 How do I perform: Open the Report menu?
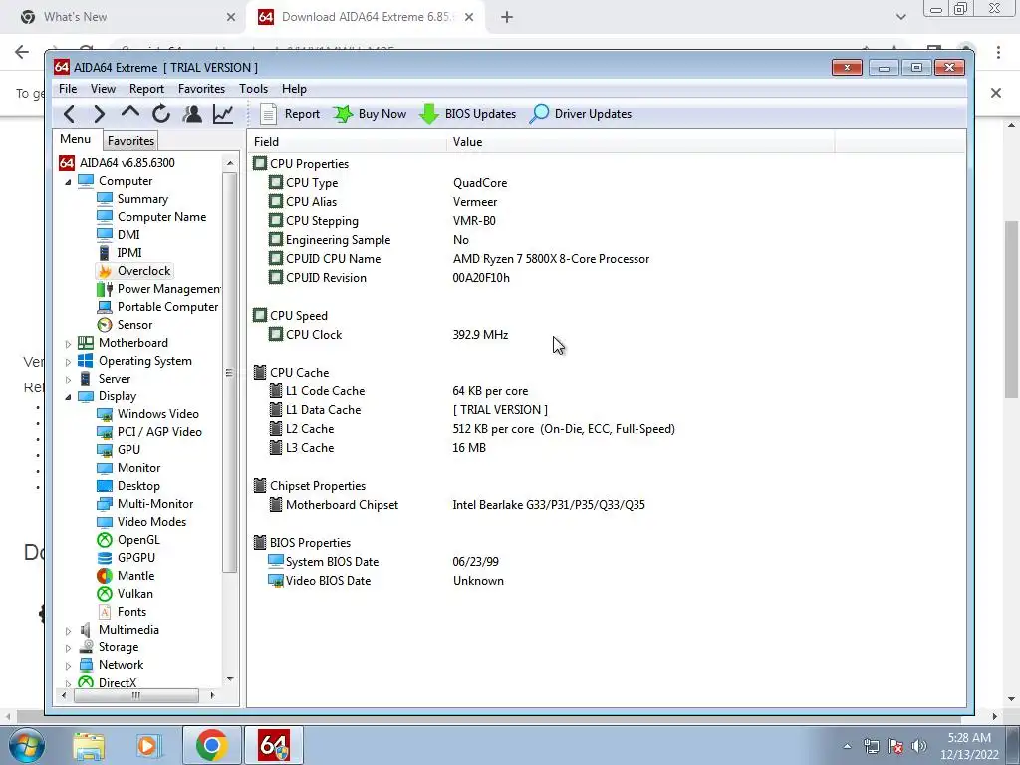[146, 89]
